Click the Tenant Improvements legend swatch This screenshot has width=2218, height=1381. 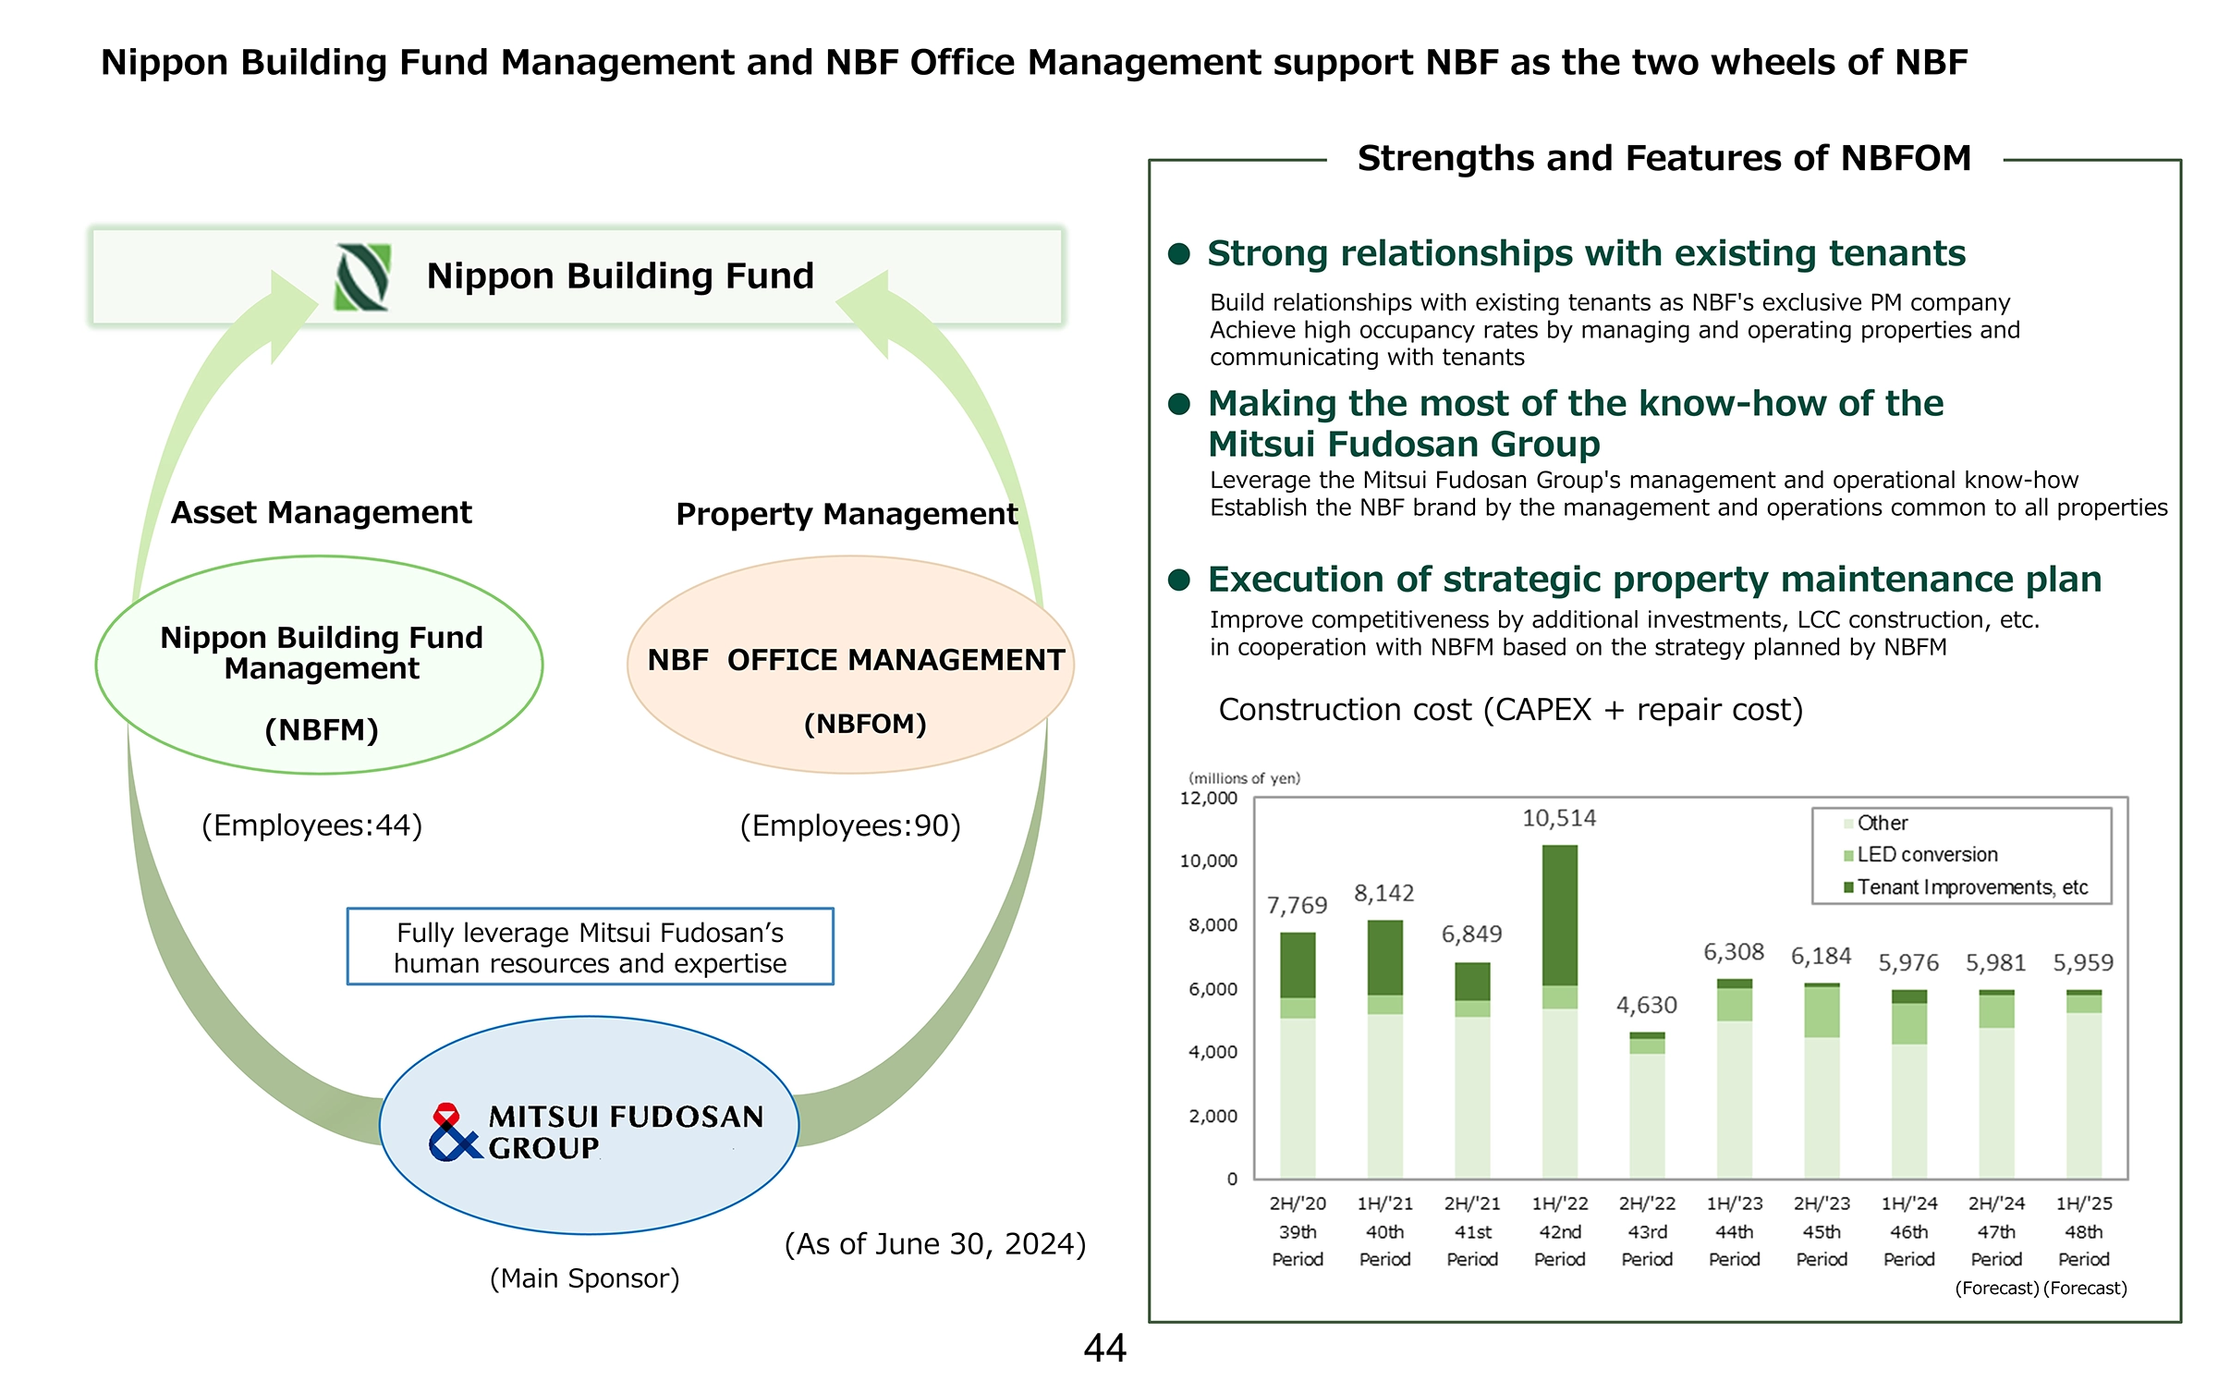1848,887
